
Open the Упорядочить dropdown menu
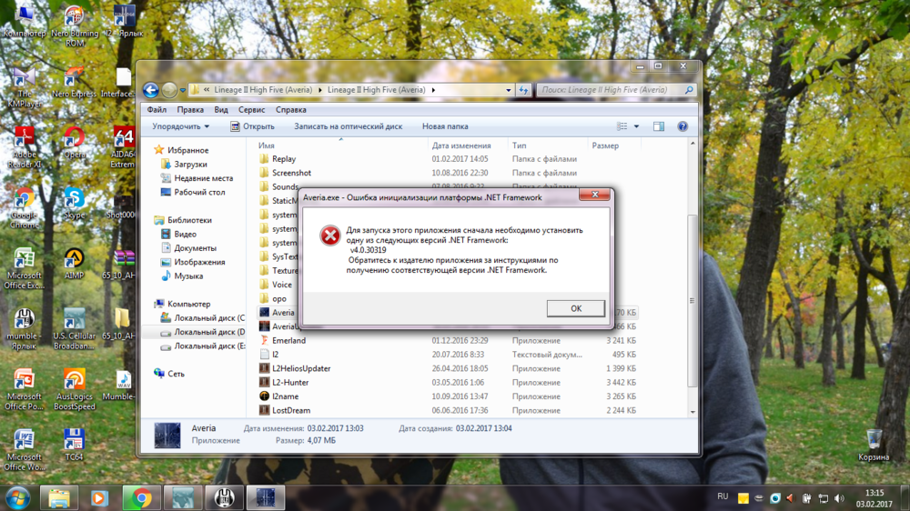[180, 126]
